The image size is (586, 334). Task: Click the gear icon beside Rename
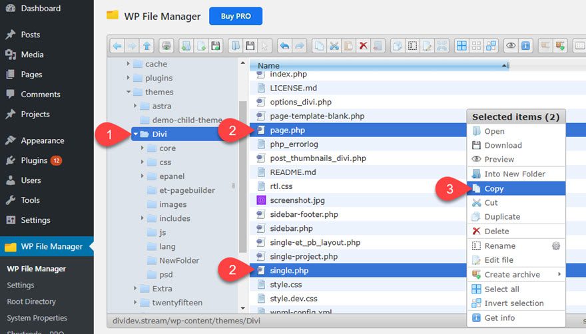coord(556,246)
